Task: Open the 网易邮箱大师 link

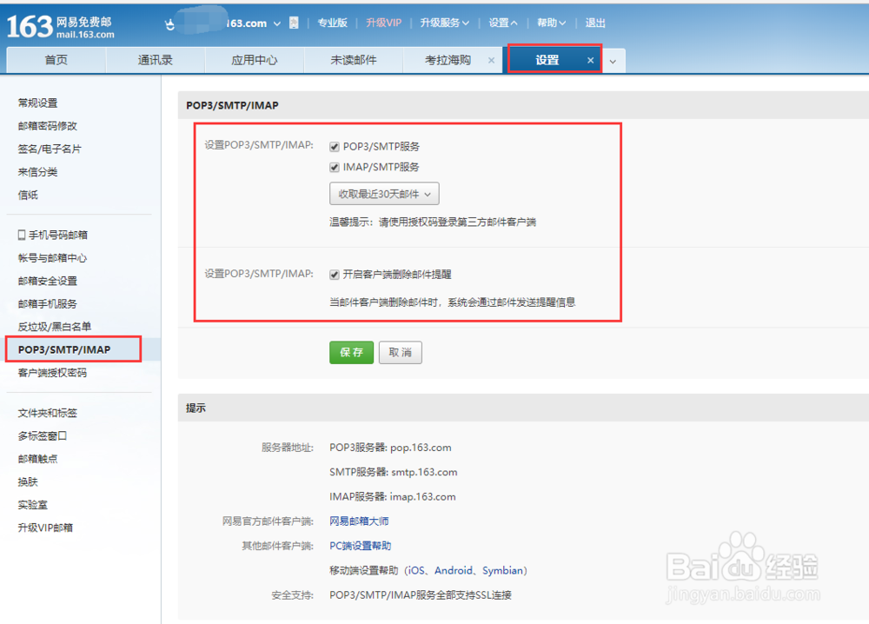Action: [359, 521]
